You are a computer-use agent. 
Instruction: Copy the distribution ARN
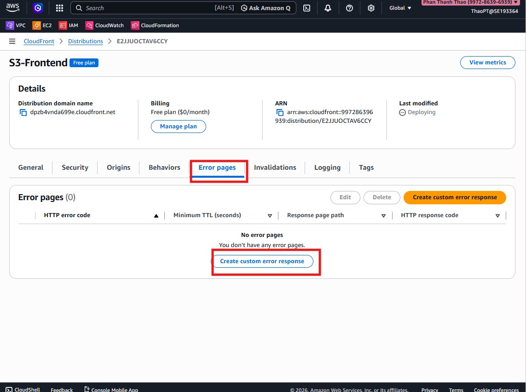point(280,112)
